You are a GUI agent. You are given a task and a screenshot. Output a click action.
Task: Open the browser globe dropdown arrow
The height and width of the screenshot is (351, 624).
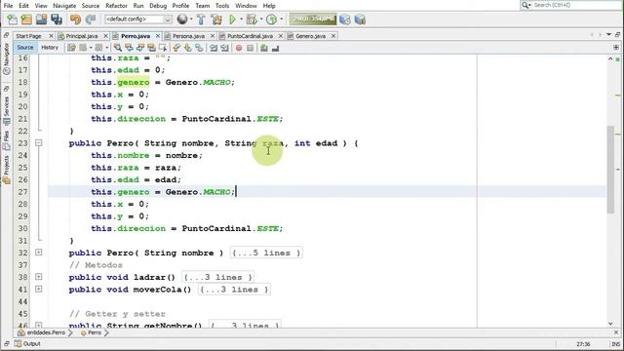pyautogui.click(x=191, y=19)
